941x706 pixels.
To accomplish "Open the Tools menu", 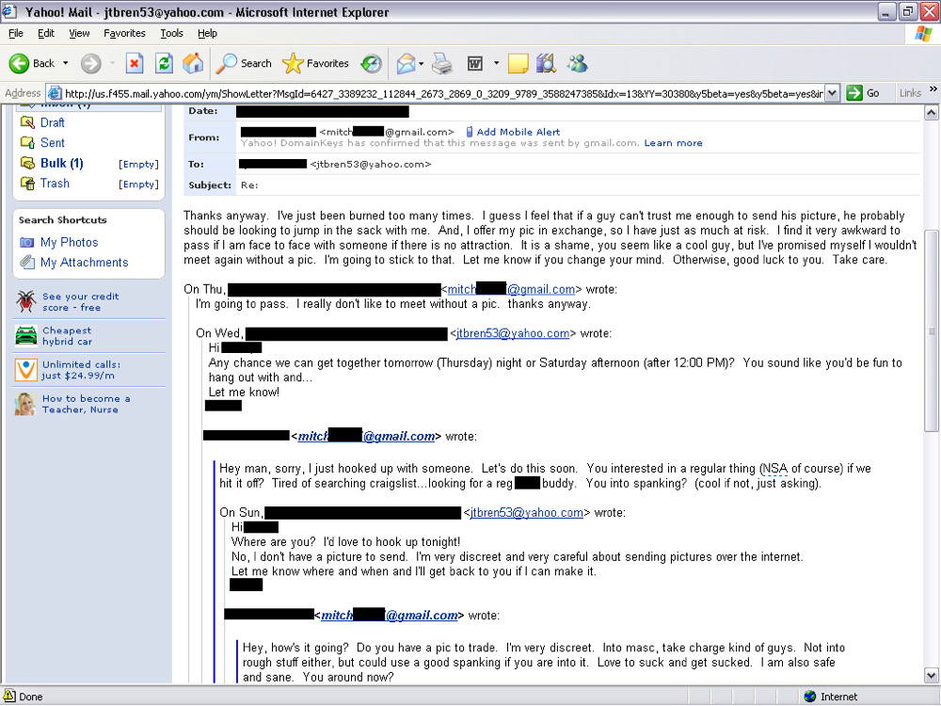I will 171,33.
